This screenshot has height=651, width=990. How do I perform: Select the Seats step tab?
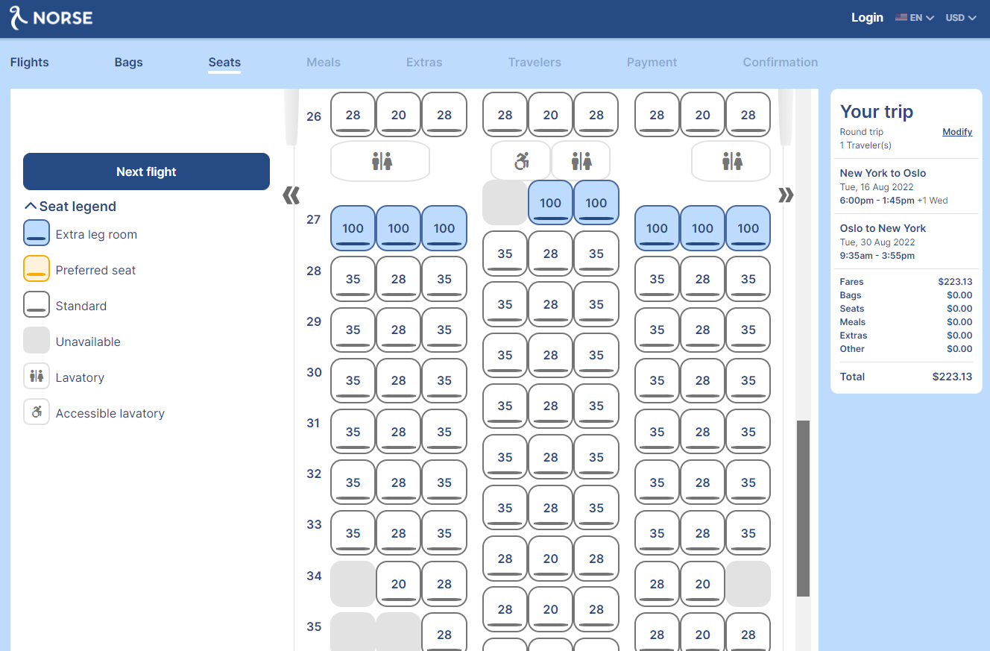tap(224, 63)
